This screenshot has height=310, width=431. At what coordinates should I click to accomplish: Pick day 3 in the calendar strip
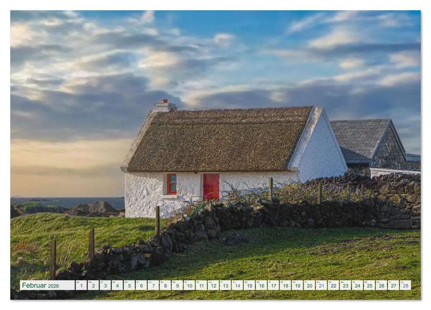pyautogui.click(x=105, y=285)
